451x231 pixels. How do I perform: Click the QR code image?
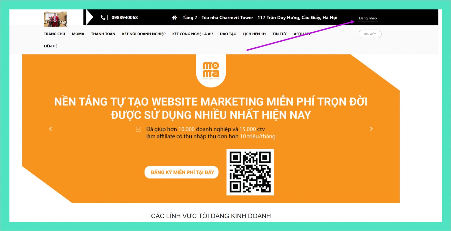pos(250,172)
